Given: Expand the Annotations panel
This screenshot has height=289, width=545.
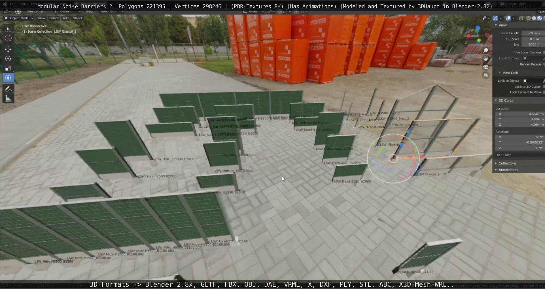Looking at the screenshot, I should tap(496, 170).
